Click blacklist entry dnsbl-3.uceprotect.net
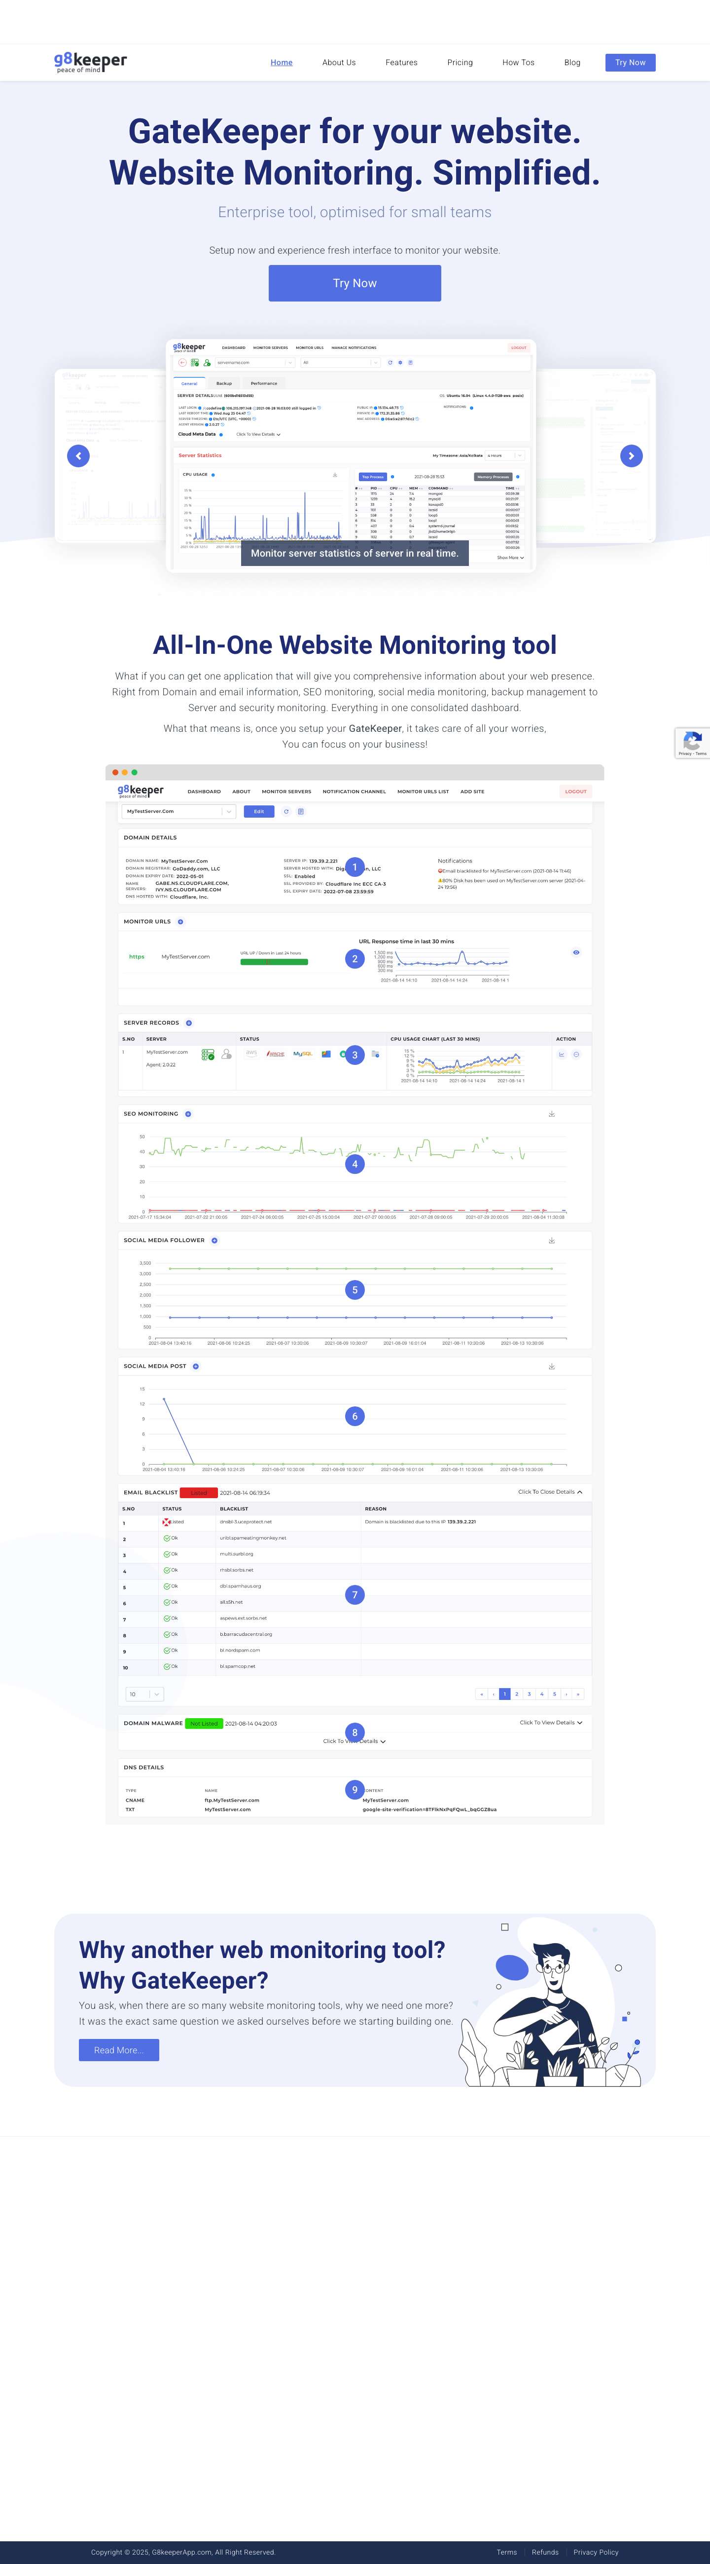The height and width of the screenshot is (2564, 710). [x=246, y=1522]
